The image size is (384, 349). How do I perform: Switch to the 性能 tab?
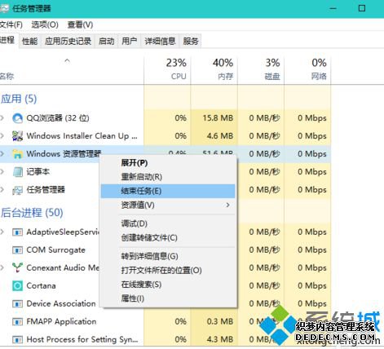point(30,42)
